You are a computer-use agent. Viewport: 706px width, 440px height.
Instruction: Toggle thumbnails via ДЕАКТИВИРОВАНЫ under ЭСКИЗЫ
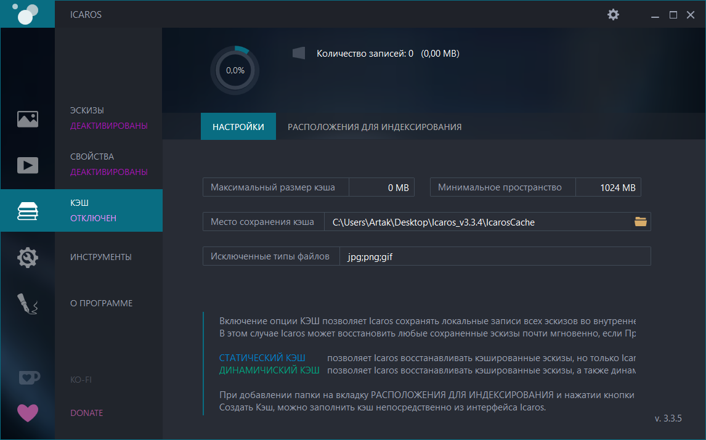pos(109,126)
